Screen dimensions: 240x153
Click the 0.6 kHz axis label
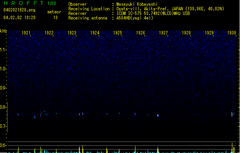3,145
